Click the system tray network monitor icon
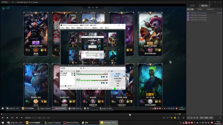The width and height of the screenshot is (223, 125). [203, 123]
